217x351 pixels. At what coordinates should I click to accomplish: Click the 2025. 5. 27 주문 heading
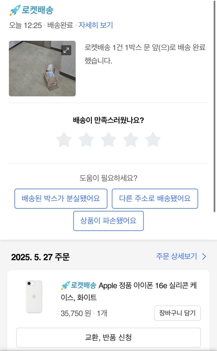tap(40, 257)
